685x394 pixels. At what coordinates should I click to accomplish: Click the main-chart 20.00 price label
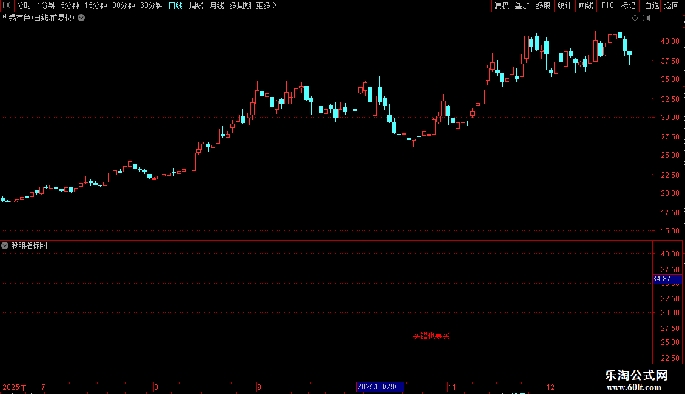pyautogui.click(x=670, y=193)
